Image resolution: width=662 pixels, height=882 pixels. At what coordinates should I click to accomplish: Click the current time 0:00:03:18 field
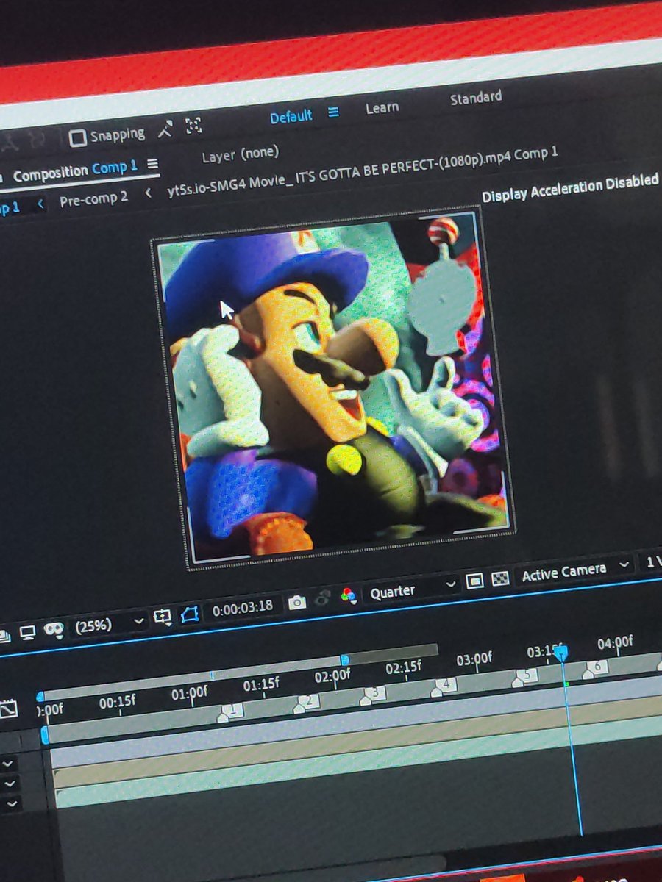[x=243, y=608]
